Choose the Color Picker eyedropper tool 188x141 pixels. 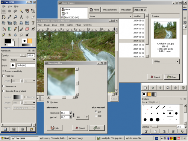(x=9, y=17)
